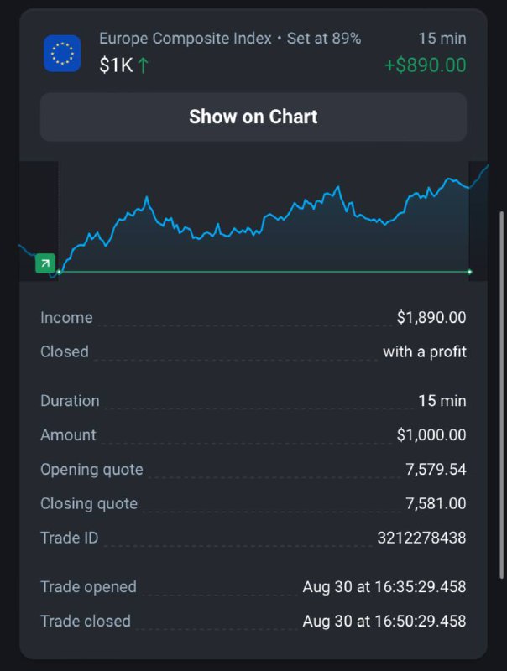The height and width of the screenshot is (671, 507).
Task: Click the $1K trade amount in header
Action: (x=116, y=65)
